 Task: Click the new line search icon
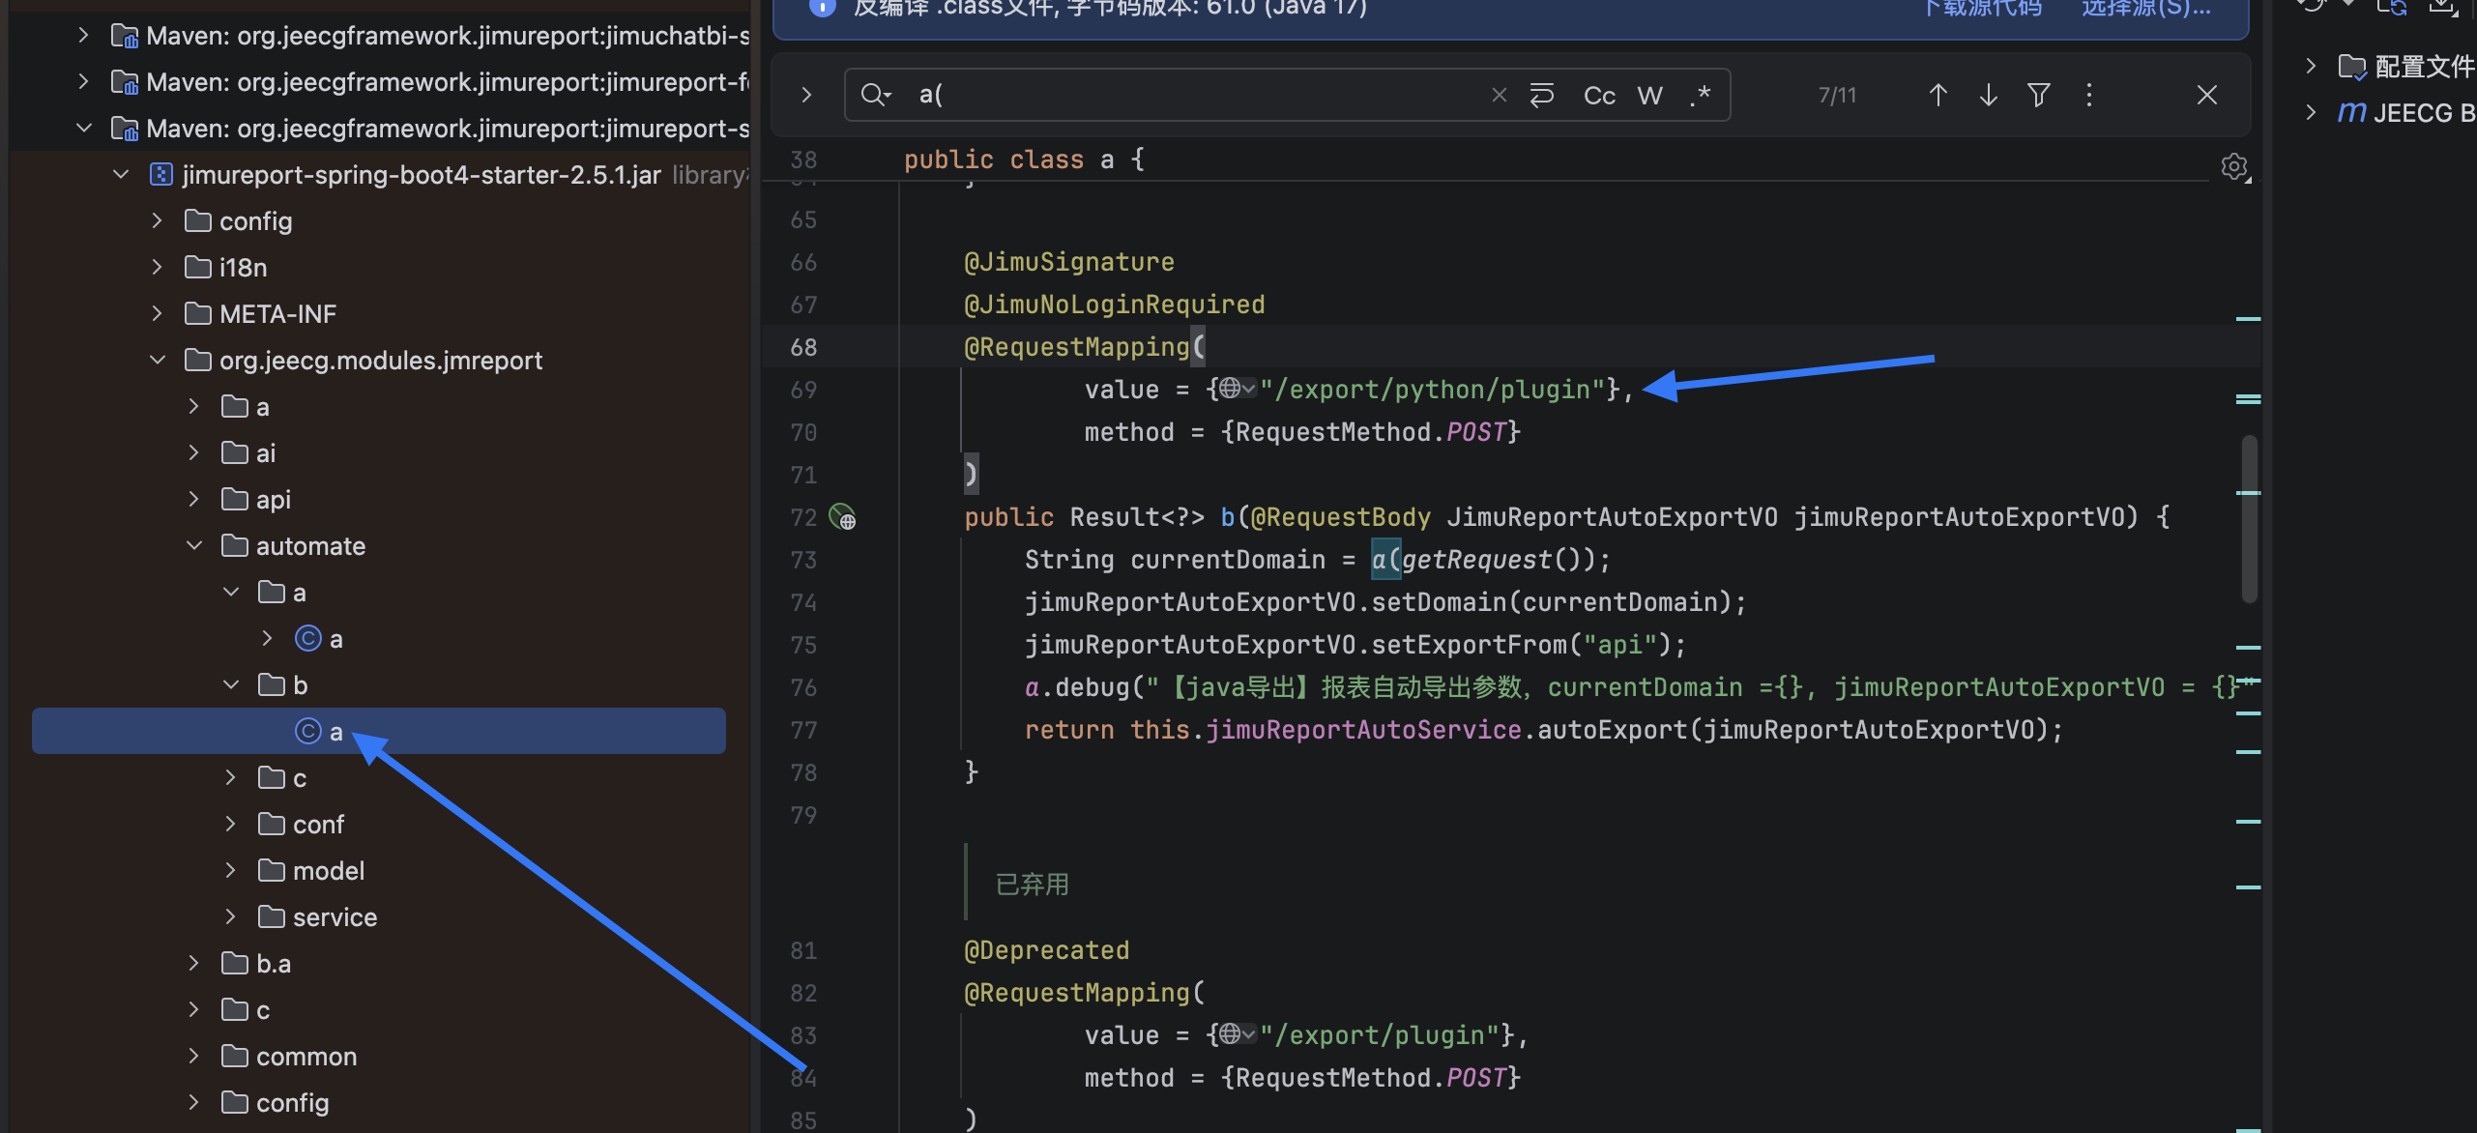tap(1541, 95)
